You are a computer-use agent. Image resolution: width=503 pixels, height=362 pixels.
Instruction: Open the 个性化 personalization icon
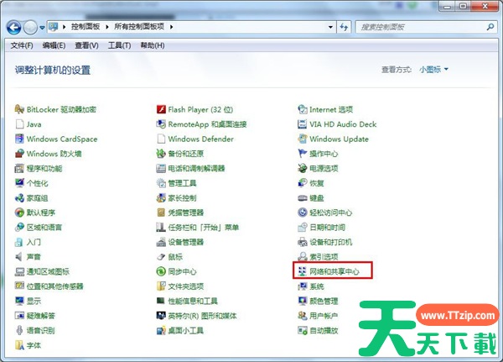pos(19,183)
